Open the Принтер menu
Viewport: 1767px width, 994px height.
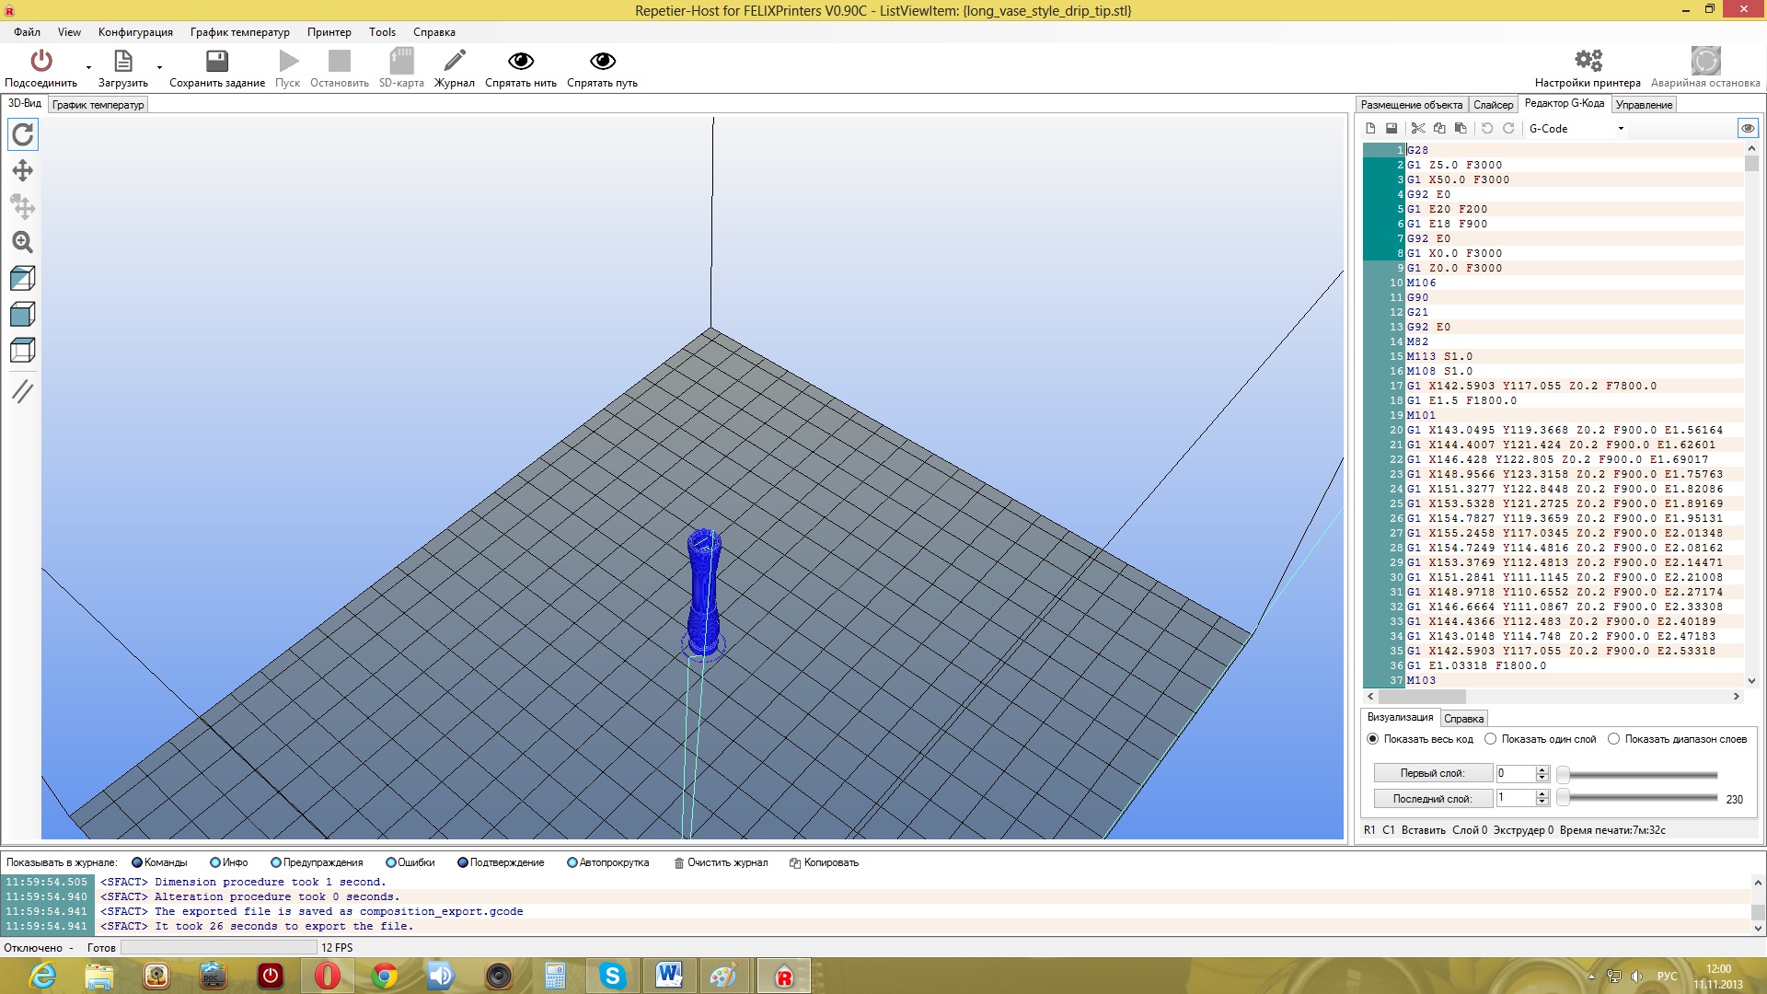(329, 32)
